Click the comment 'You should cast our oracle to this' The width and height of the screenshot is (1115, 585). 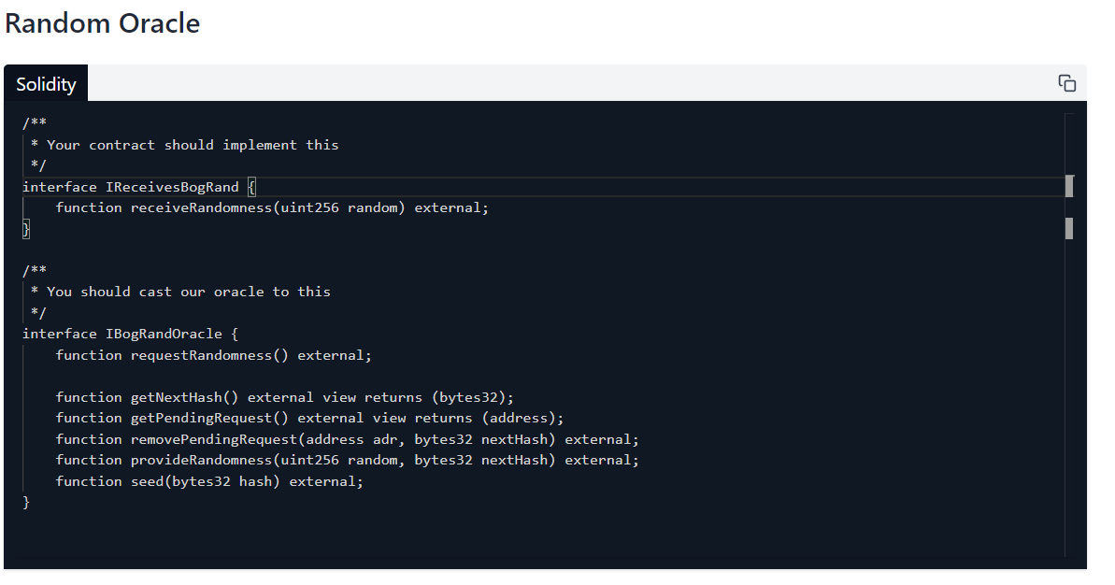tap(189, 292)
